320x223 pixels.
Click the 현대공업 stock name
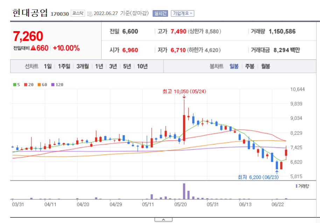tap(30, 13)
